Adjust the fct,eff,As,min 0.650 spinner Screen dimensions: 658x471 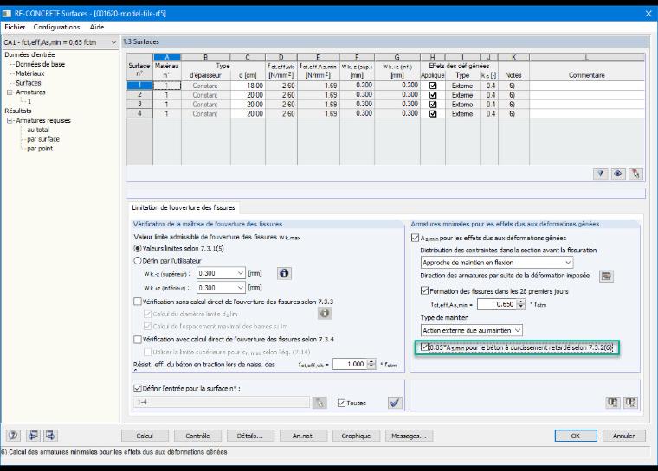tap(521, 304)
